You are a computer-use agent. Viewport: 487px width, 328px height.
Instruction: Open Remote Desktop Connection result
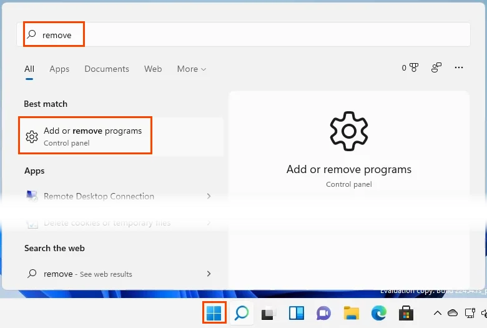[x=121, y=196]
